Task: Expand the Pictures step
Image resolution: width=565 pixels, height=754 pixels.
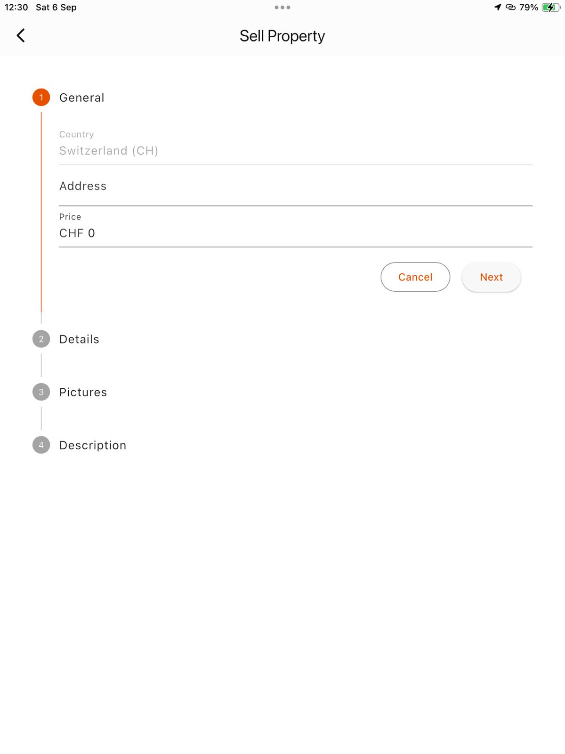Action: coord(83,392)
